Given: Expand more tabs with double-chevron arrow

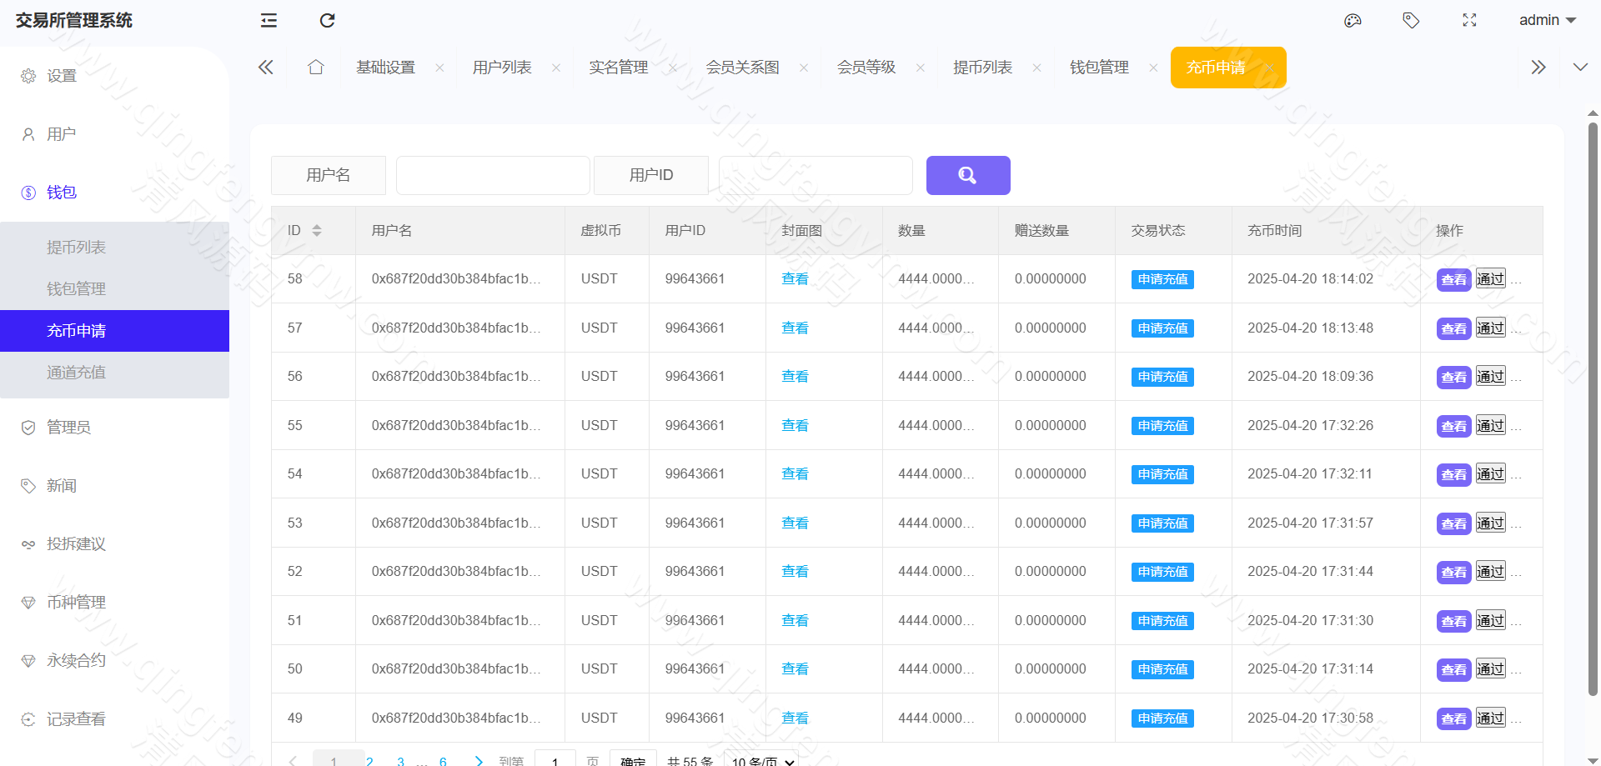Looking at the screenshot, I should [x=1538, y=67].
